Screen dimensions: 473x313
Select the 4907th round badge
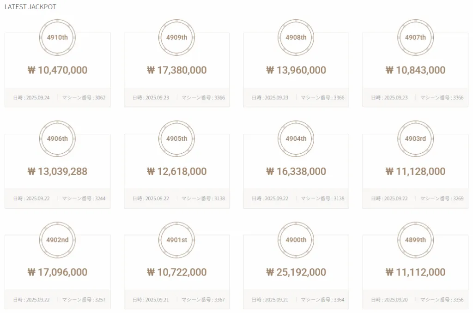[x=415, y=37]
